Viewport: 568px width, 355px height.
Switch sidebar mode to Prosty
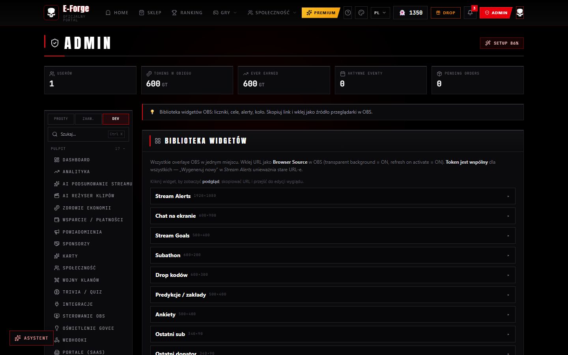pyautogui.click(x=61, y=119)
